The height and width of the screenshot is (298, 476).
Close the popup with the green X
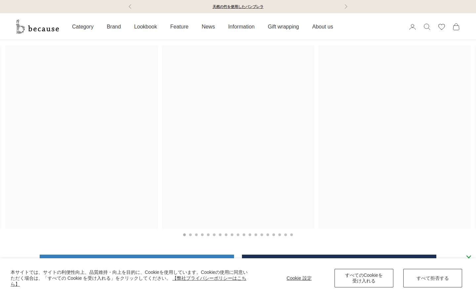(468, 257)
